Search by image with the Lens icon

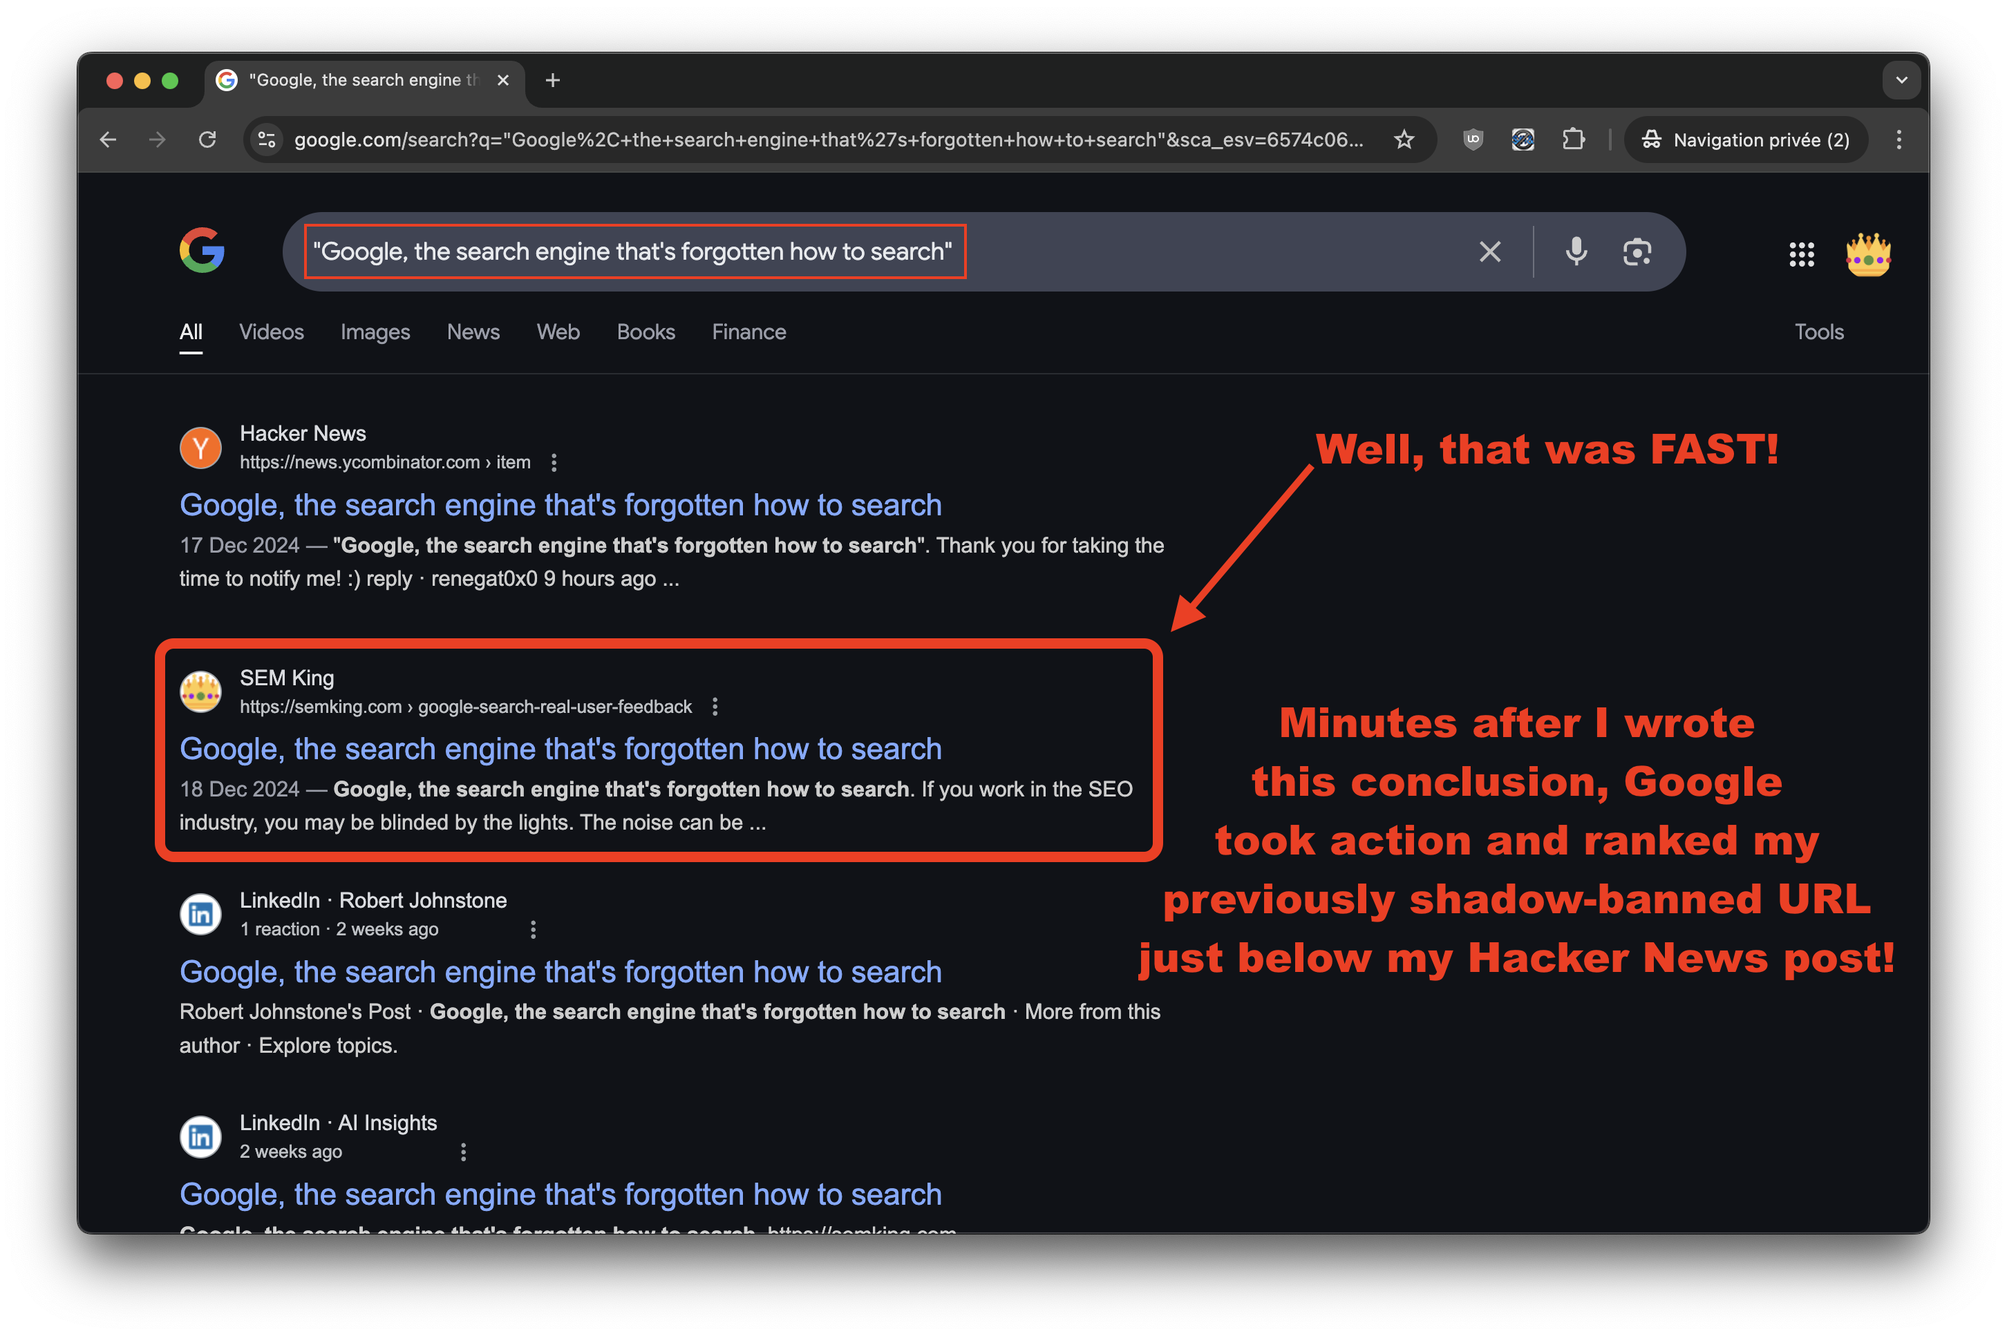pyautogui.click(x=1637, y=251)
